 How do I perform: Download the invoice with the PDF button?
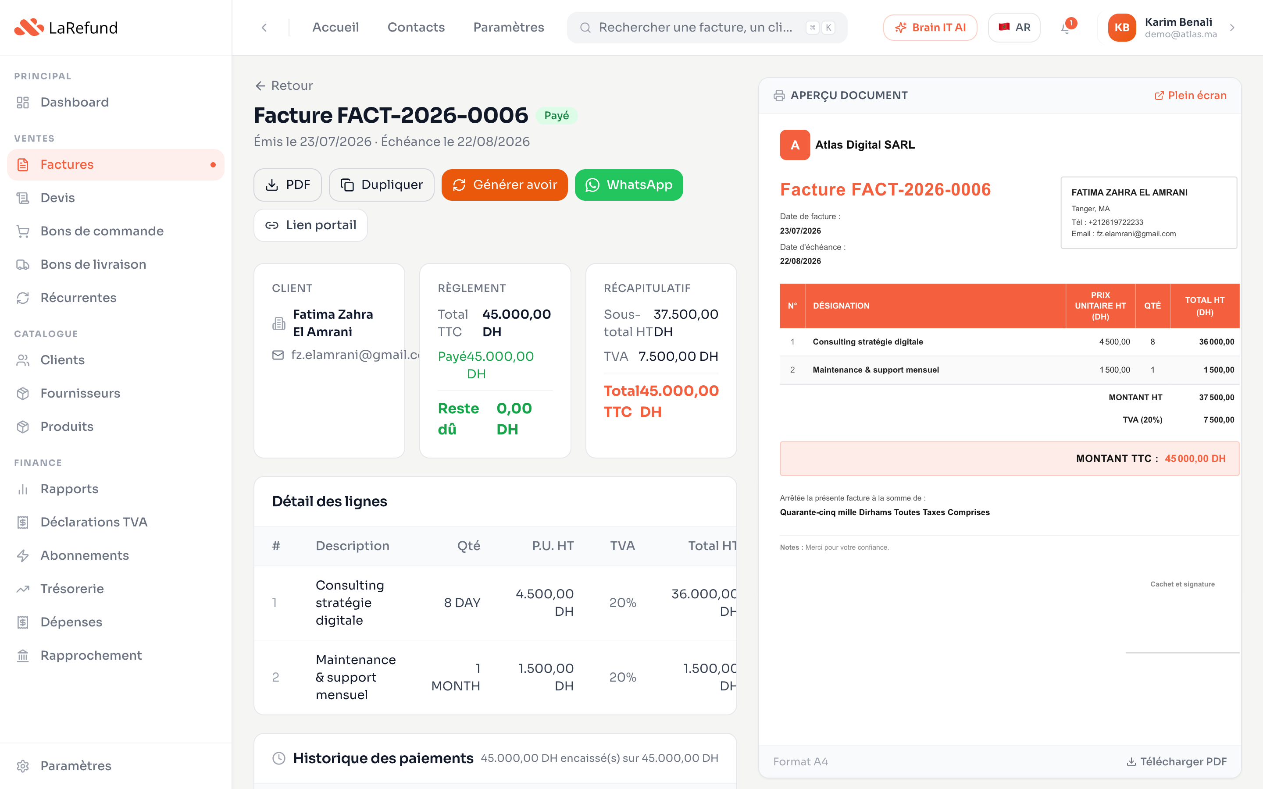click(288, 185)
